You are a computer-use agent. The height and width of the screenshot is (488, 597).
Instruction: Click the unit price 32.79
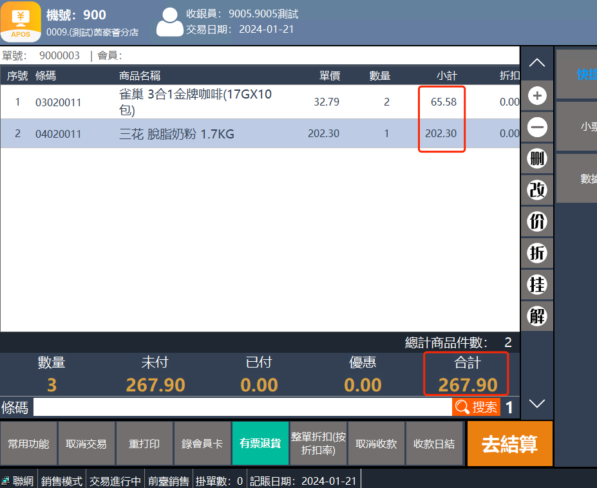(327, 102)
